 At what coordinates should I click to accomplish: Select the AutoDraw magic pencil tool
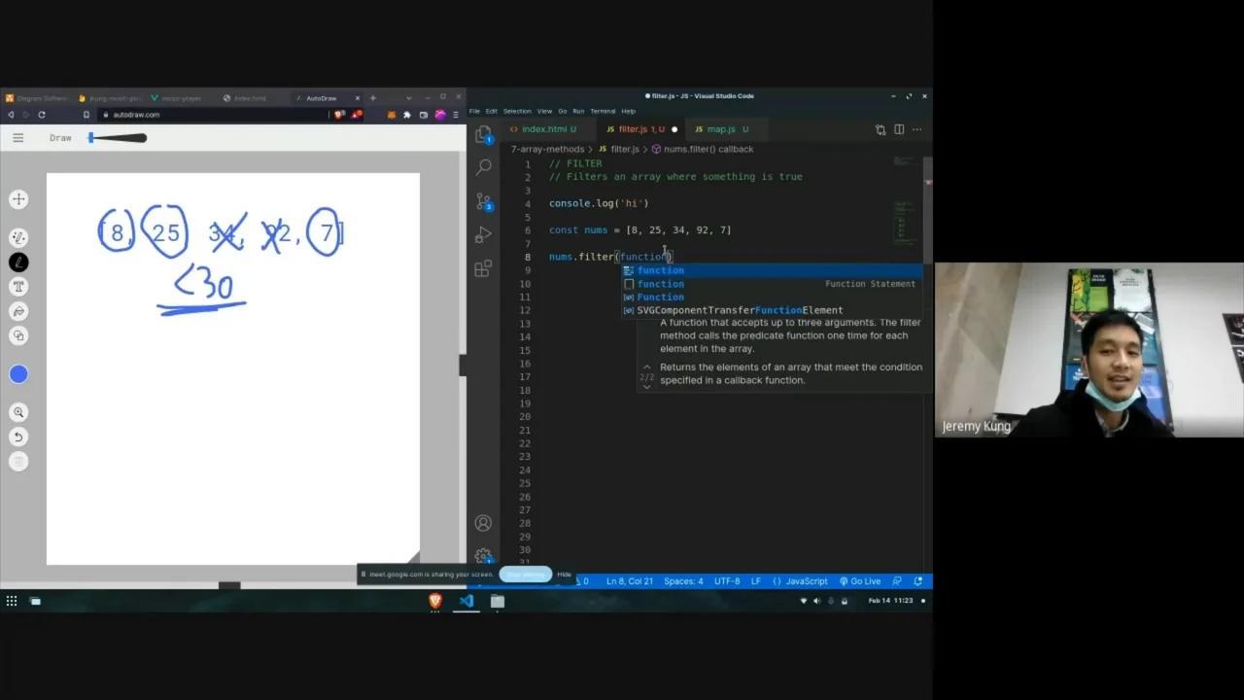coord(18,237)
